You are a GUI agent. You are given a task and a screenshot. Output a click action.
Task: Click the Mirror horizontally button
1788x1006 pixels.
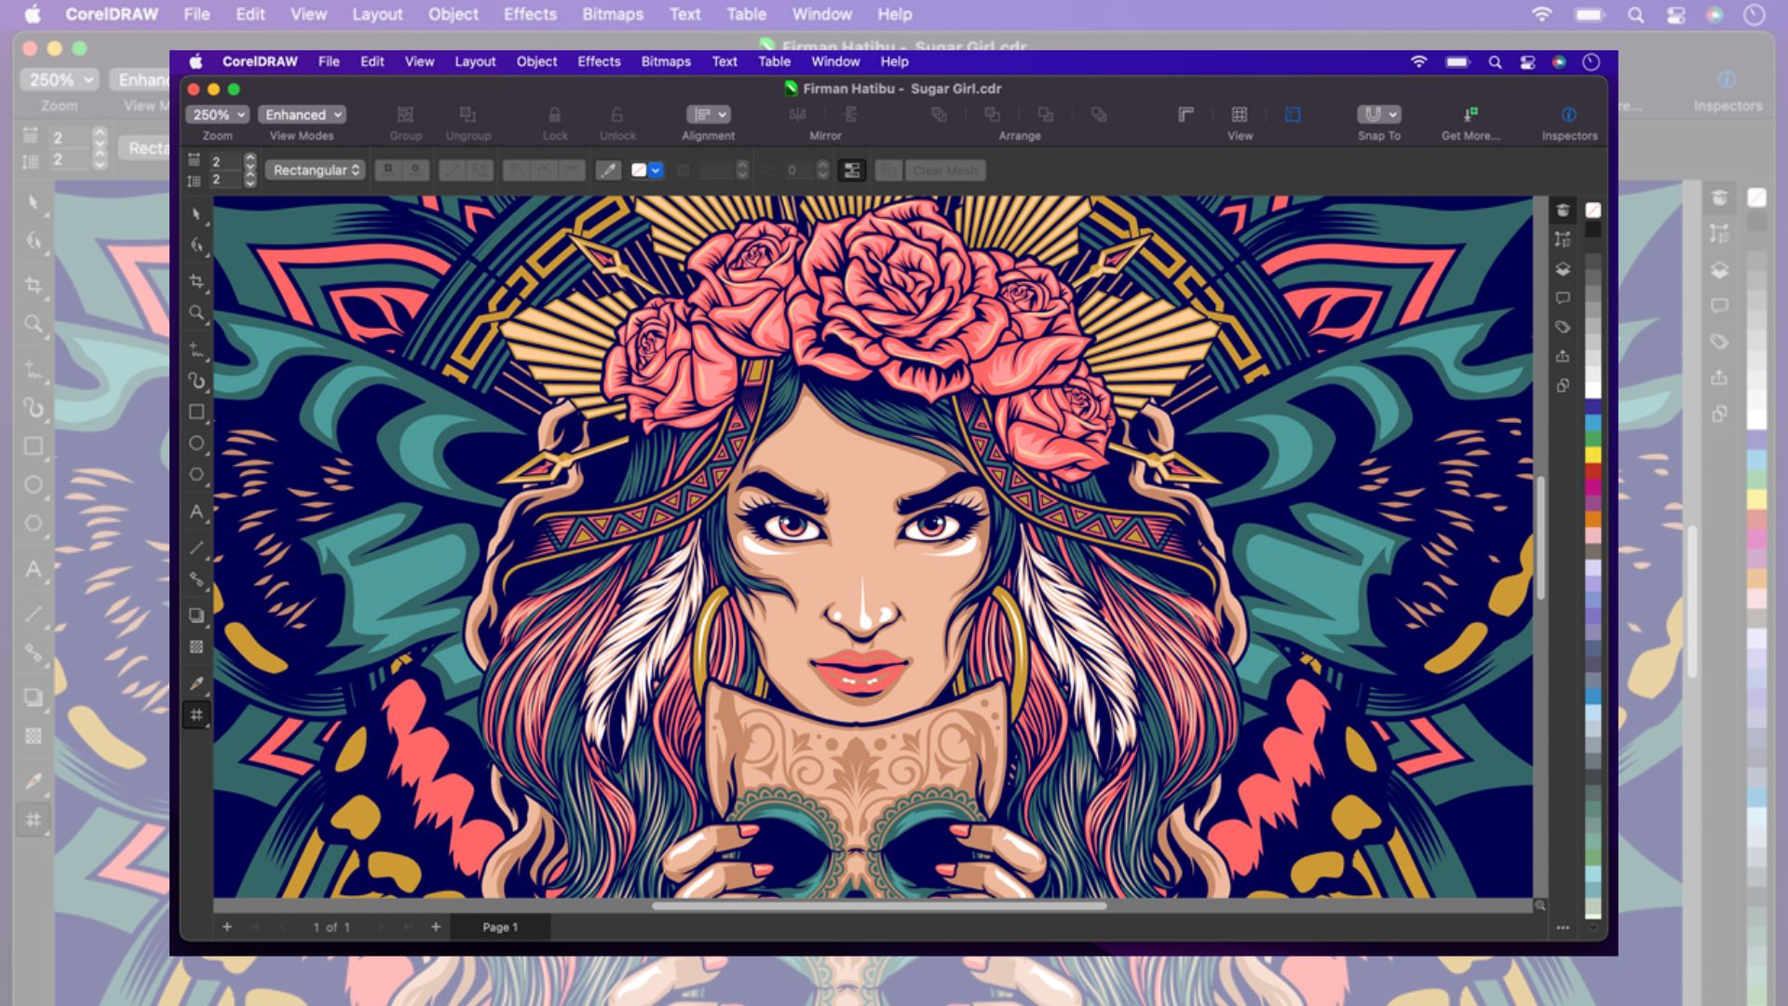798,115
